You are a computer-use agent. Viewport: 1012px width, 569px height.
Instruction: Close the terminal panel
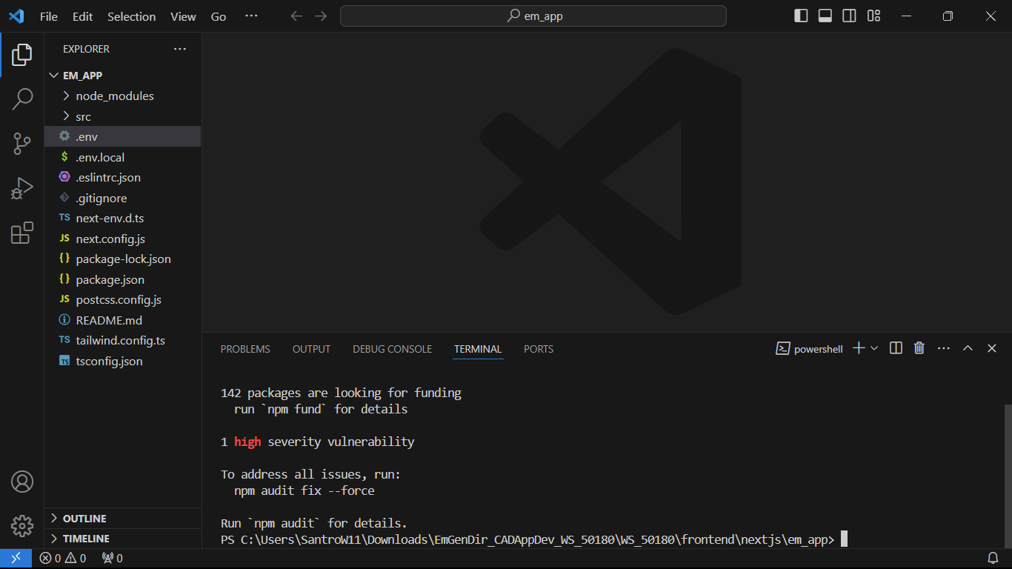coord(992,348)
